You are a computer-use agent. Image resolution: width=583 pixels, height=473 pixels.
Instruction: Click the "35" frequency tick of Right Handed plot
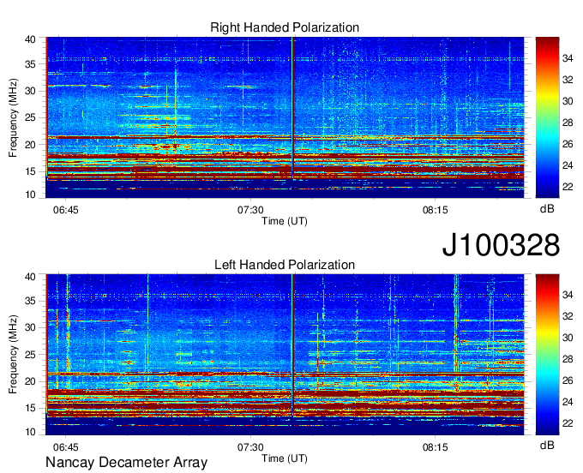click(x=30, y=64)
